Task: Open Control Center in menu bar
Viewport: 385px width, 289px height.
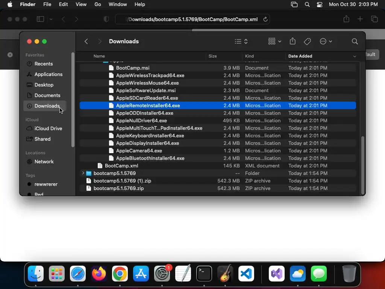Action: point(320,5)
